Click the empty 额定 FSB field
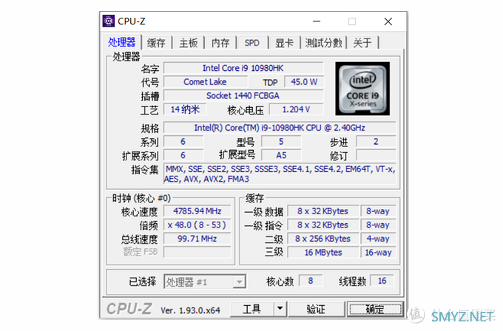The image size is (503, 331). point(198,252)
